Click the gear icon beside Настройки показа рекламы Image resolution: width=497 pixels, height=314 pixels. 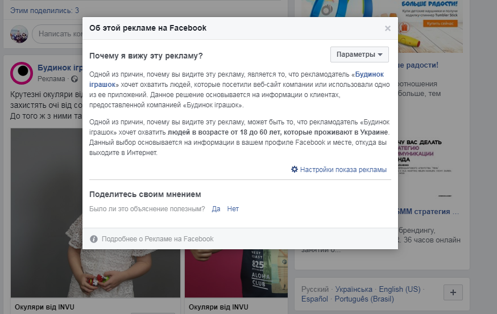click(295, 169)
